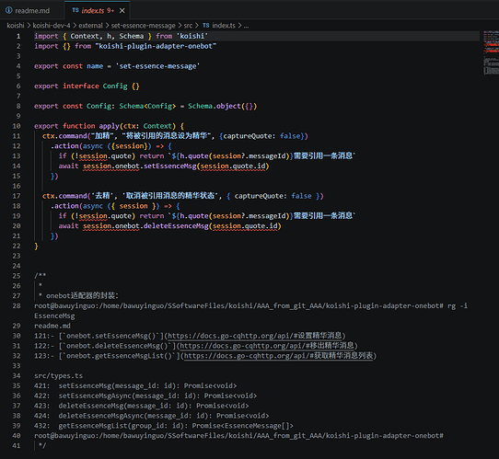
Task: Click Schema.object on line 8
Action: [x=215, y=106]
